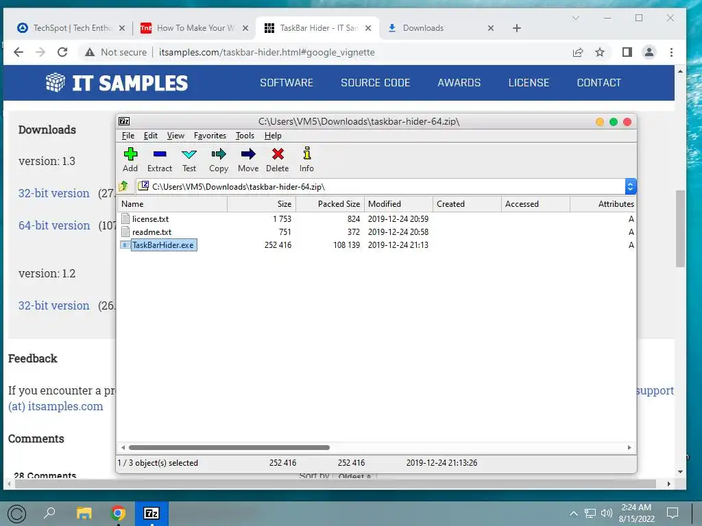The width and height of the screenshot is (702, 526).
Task: Sort by the Modified column header
Action: 398,204
